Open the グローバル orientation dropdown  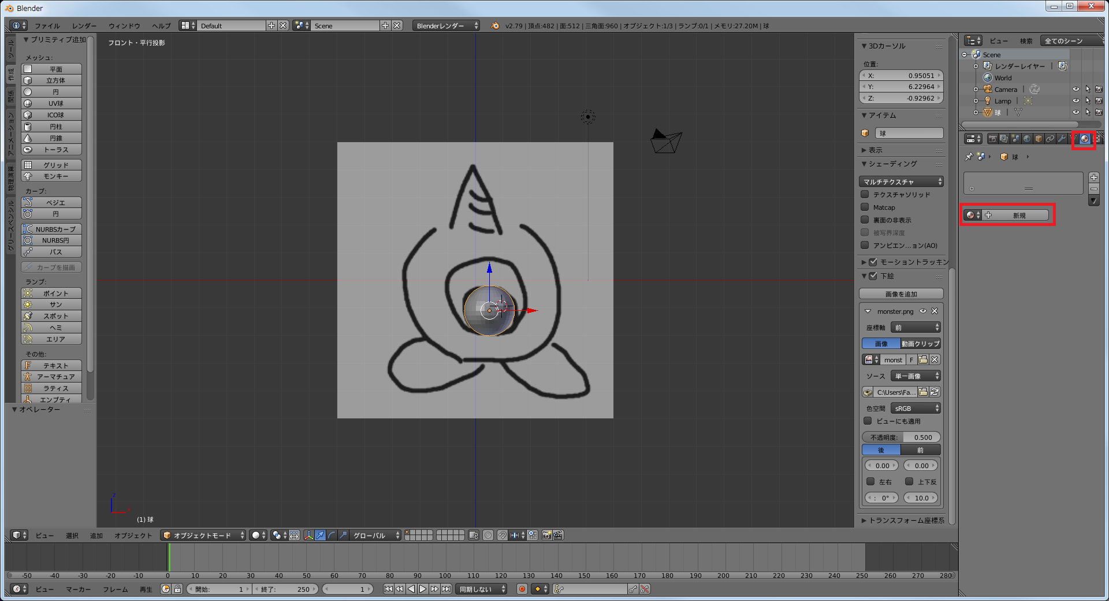pyautogui.click(x=375, y=536)
